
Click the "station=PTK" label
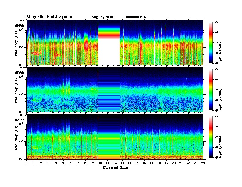pyautogui.click(x=136, y=17)
